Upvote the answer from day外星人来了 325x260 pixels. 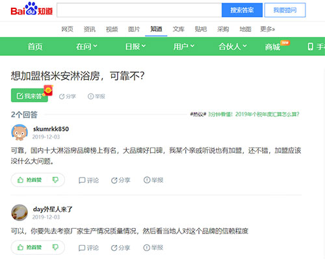tap(29, 247)
